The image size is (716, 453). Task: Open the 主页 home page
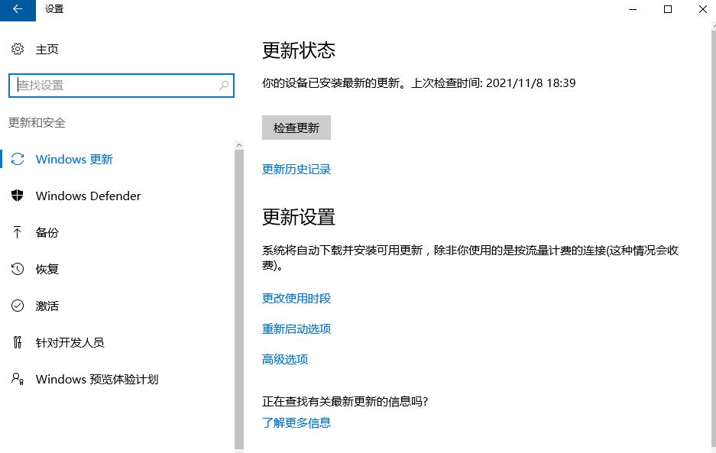click(x=47, y=50)
